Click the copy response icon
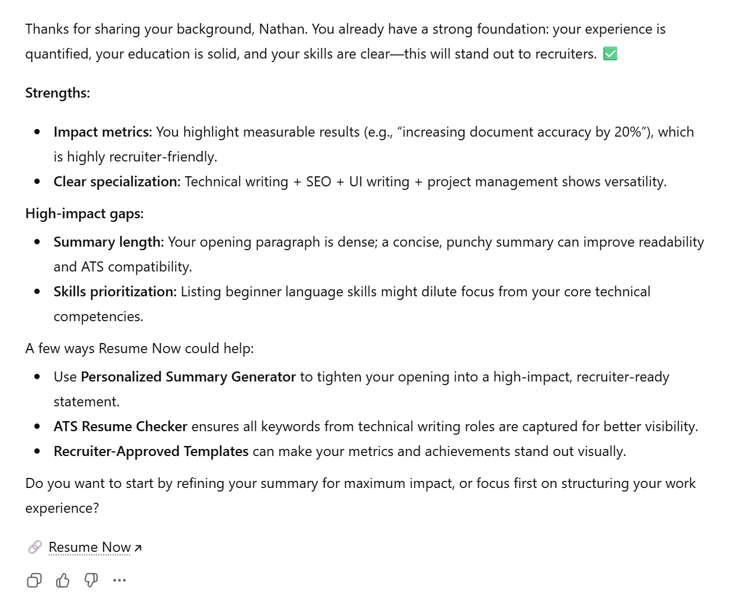 [34, 580]
